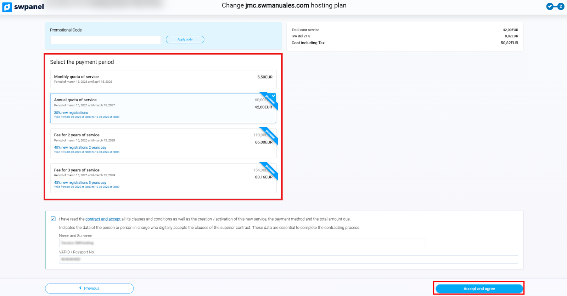The height and width of the screenshot is (296, 567).
Task: Click the swpanel logo icon
Action: [x=7, y=7]
